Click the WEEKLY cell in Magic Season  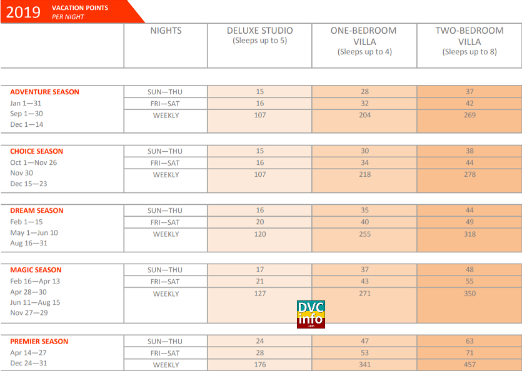[x=165, y=294]
